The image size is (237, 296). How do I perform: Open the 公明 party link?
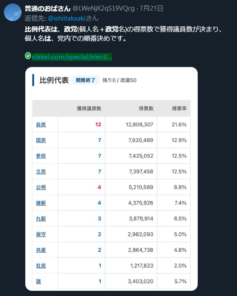click(x=41, y=187)
